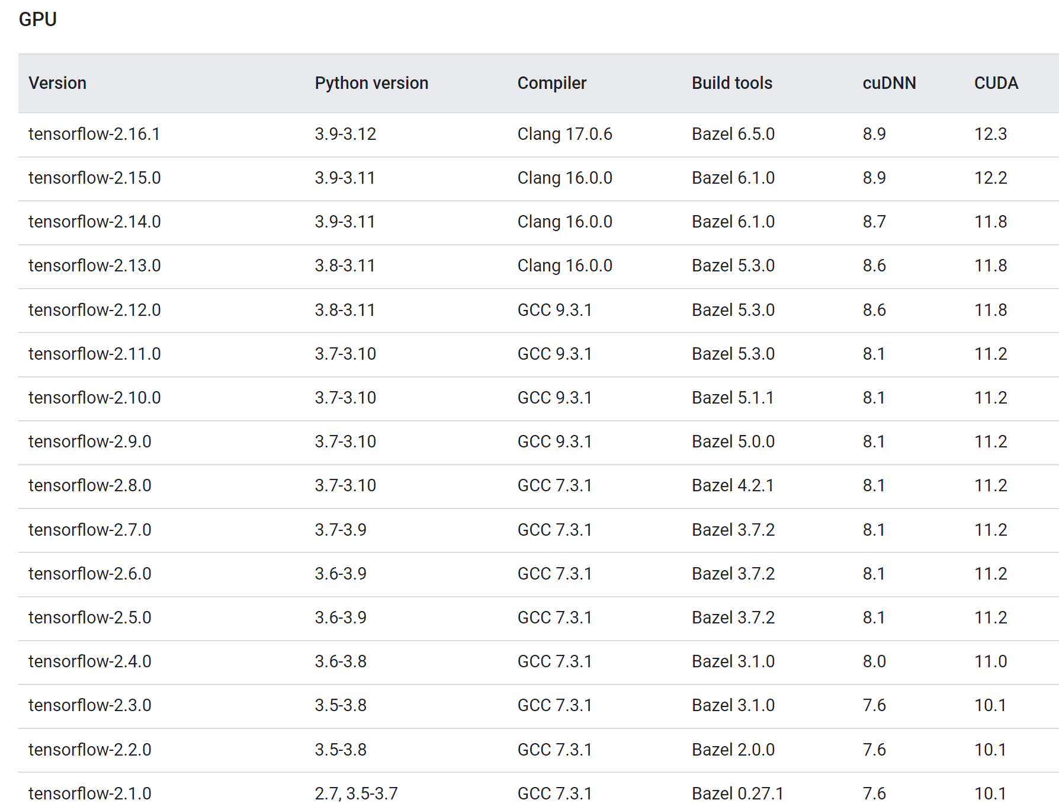
Task: Click the Bazel 4.2.1 cell
Action: [x=733, y=485]
